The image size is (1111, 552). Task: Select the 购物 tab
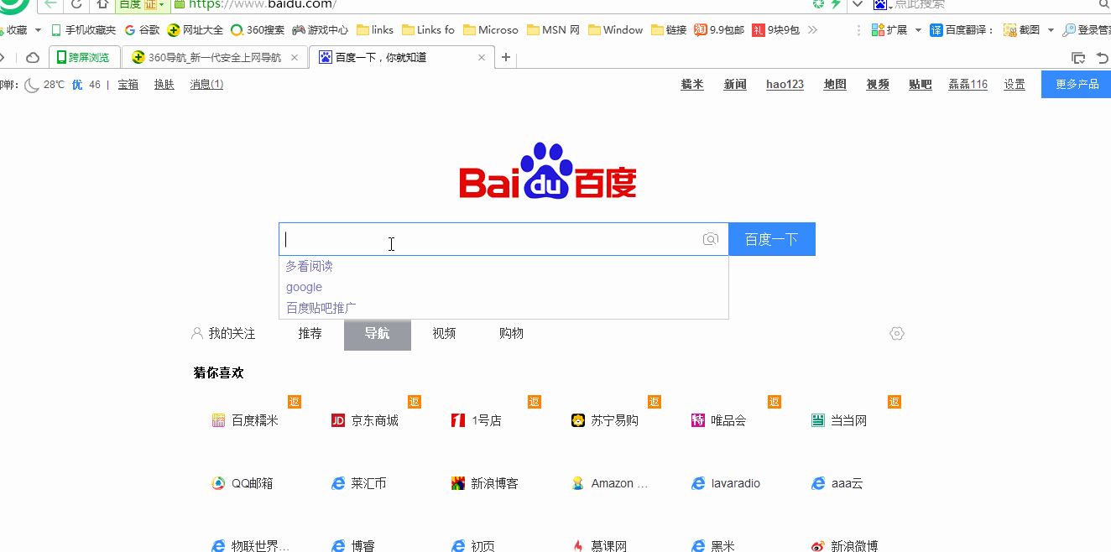pos(512,334)
